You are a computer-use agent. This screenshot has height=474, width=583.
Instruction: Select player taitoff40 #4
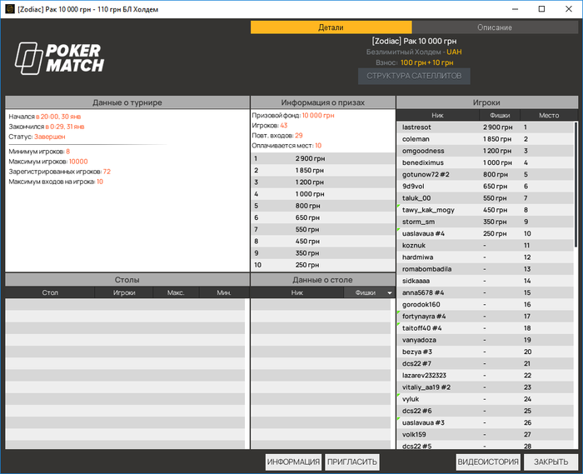[485, 328]
